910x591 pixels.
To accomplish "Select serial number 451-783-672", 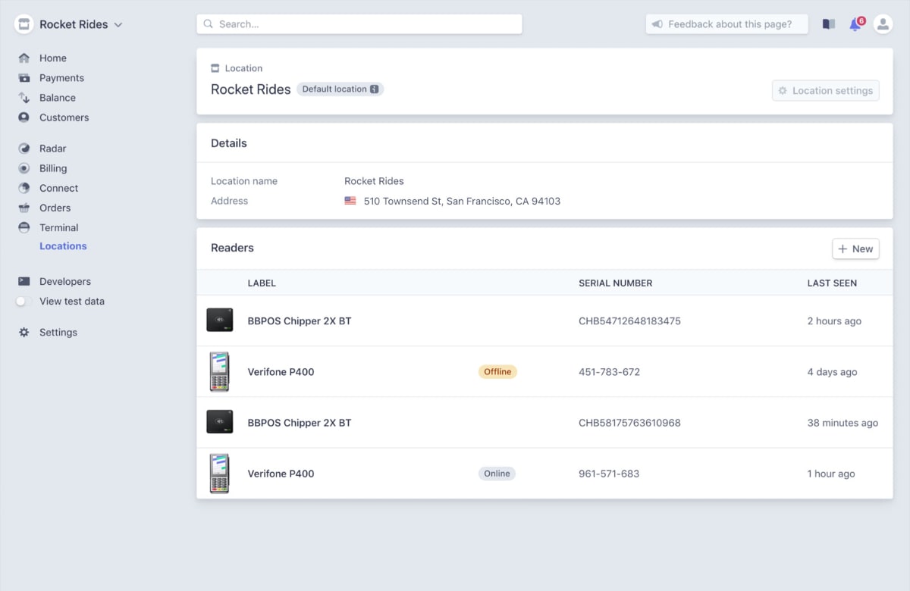I will point(609,372).
